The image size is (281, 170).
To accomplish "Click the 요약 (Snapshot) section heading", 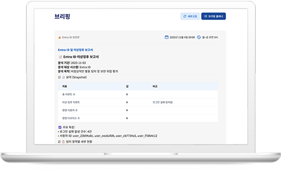I will (76, 77).
